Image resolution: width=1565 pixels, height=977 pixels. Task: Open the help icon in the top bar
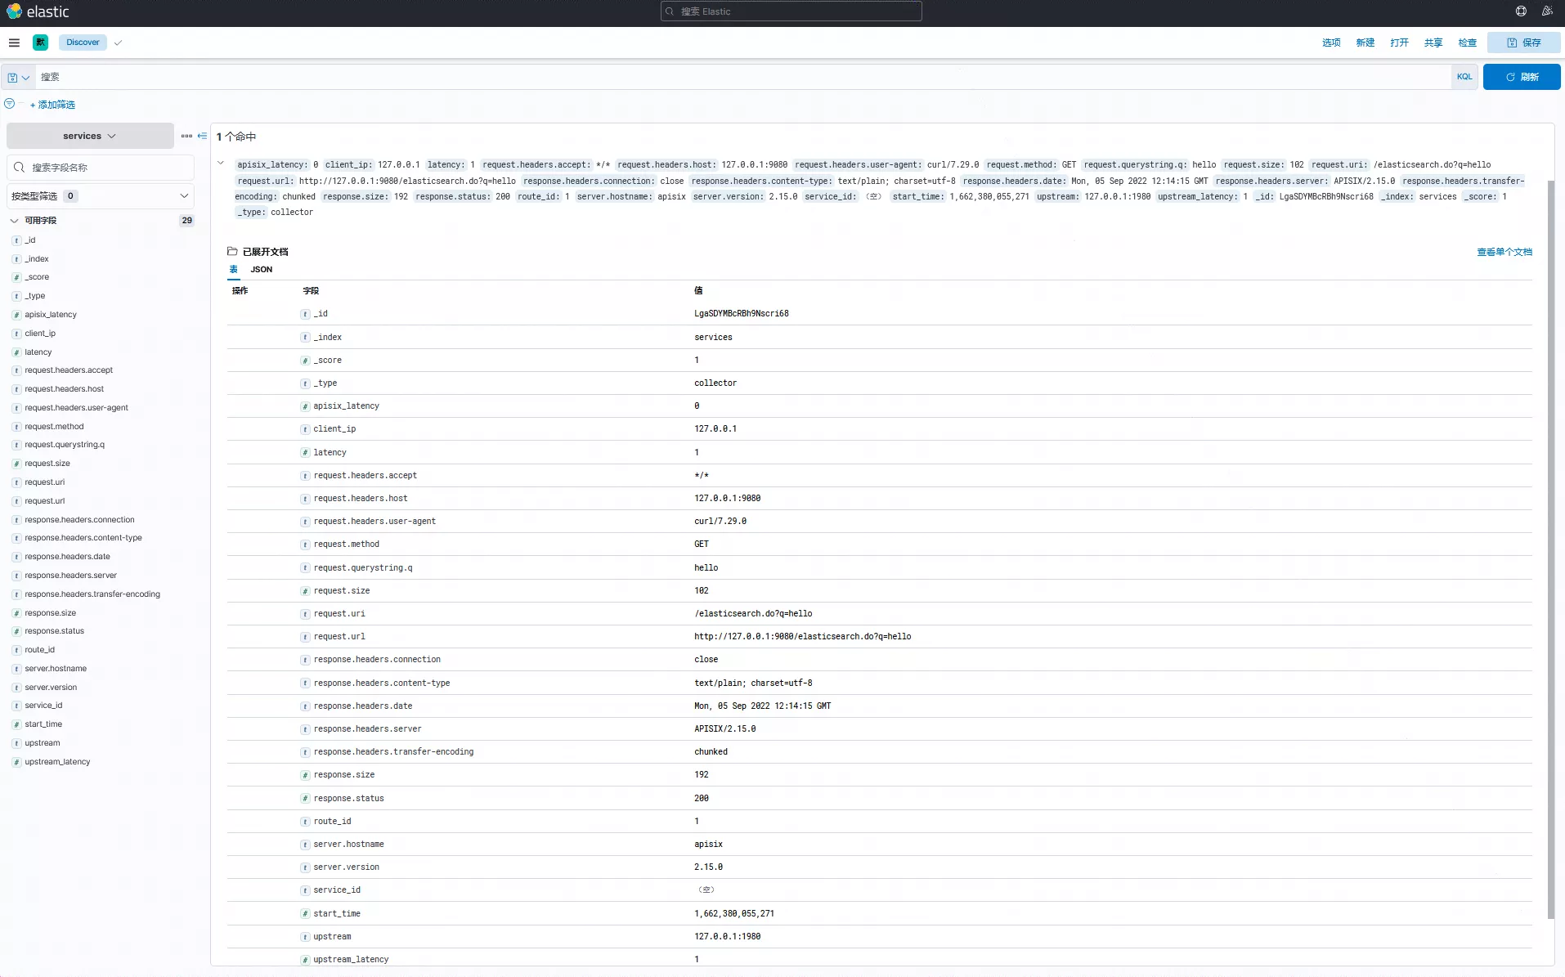pos(1520,11)
